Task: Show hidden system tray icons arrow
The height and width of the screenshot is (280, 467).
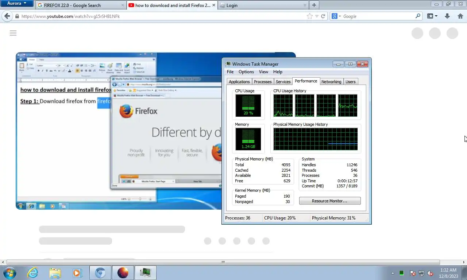Action: point(393,273)
